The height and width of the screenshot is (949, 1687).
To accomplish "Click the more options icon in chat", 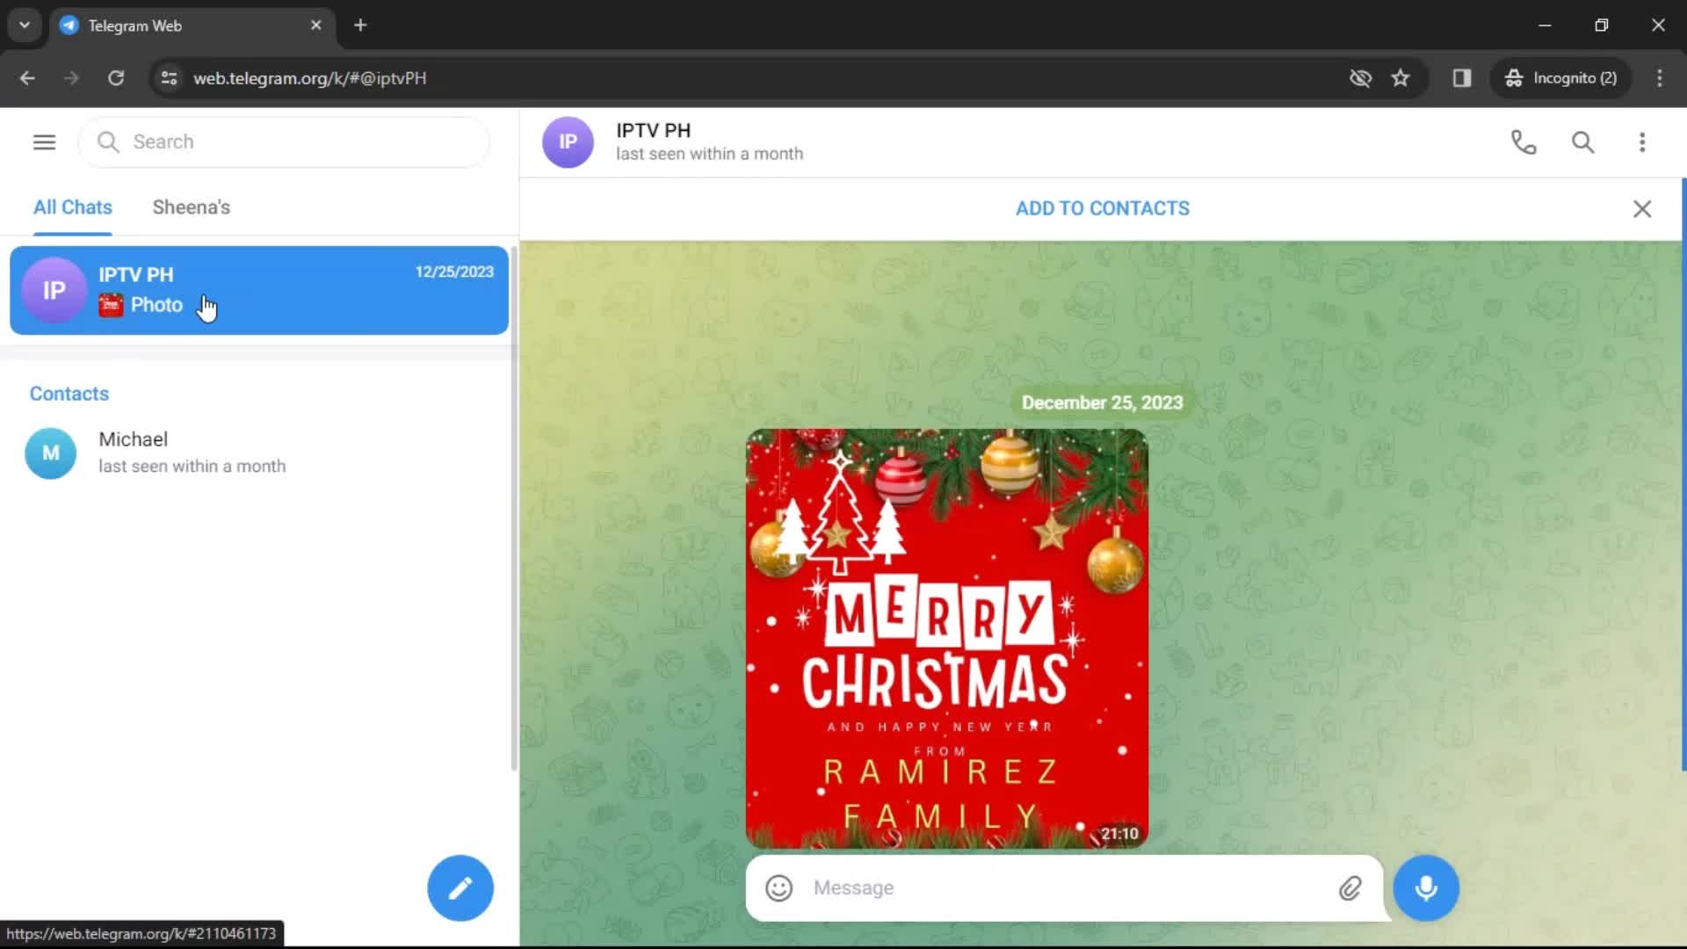I will (x=1642, y=141).
